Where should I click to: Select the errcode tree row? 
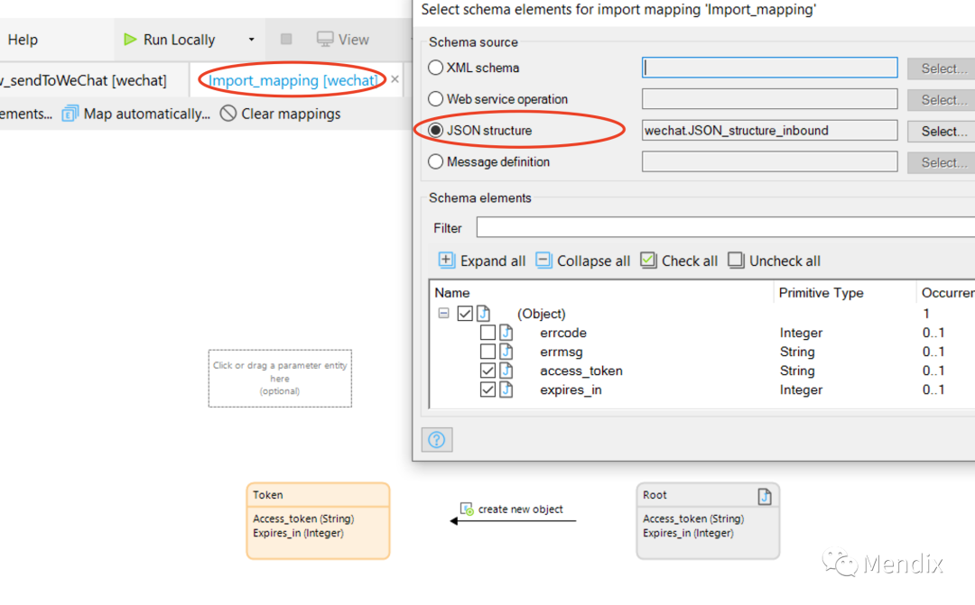click(702, 333)
